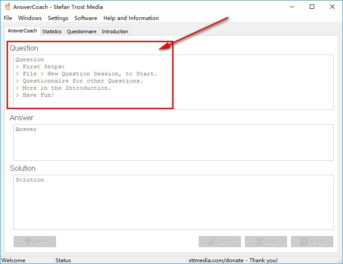This screenshot has width=343, height=264.
Task: Minimize the AnswerCoach window
Action: click(292, 7)
